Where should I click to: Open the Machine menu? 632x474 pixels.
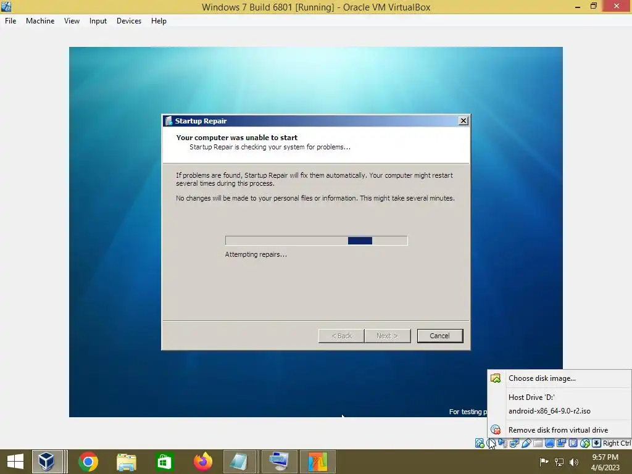point(40,21)
